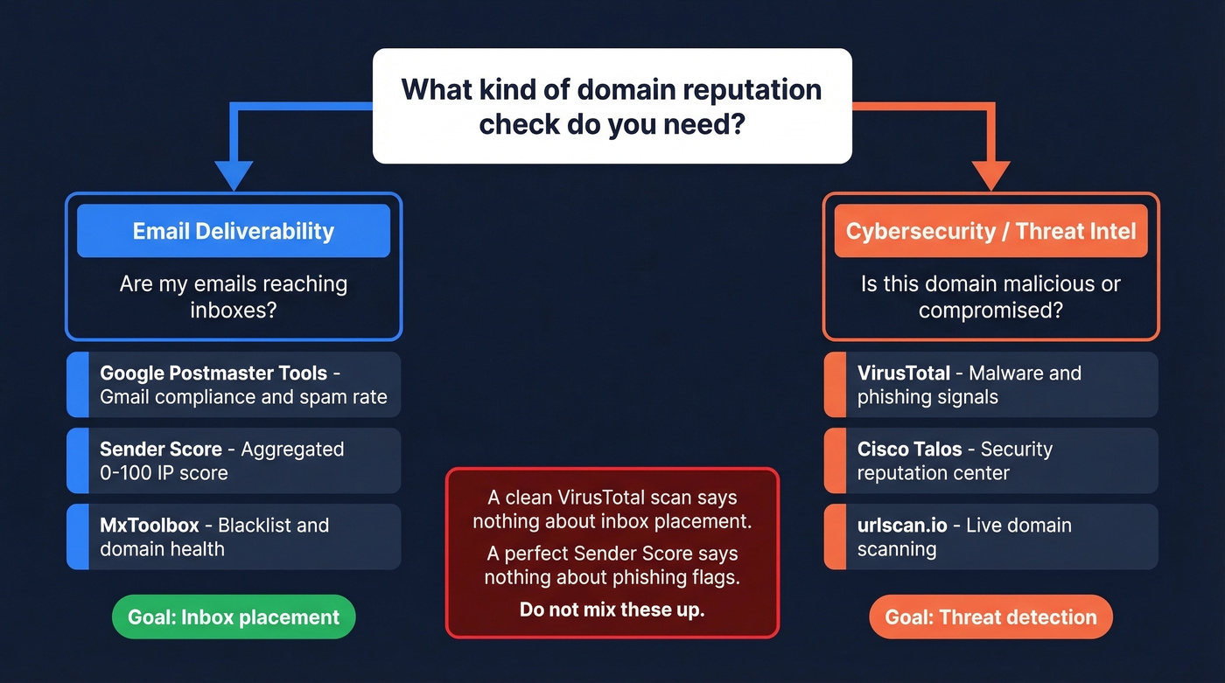The width and height of the screenshot is (1225, 683).
Task: Select the VirusTotal malware scan entry
Action: (x=990, y=384)
